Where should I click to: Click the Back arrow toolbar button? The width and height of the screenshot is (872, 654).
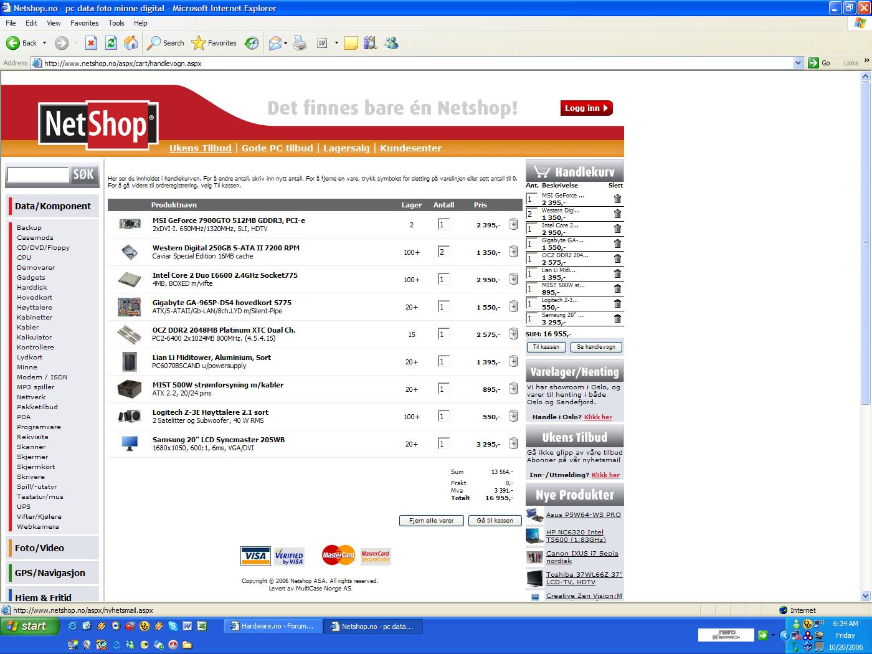pyautogui.click(x=21, y=43)
